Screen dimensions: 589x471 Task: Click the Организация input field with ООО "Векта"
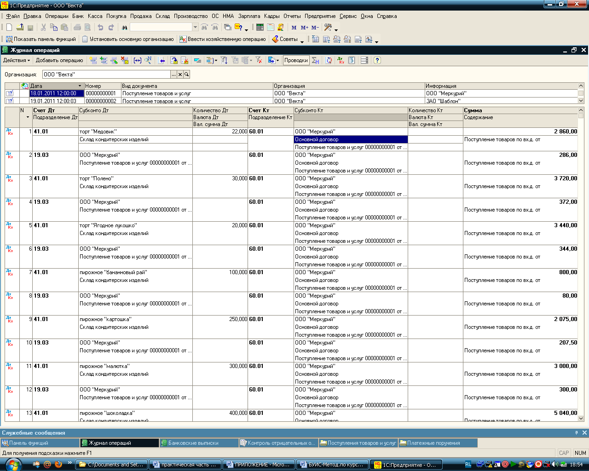coord(106,74)
